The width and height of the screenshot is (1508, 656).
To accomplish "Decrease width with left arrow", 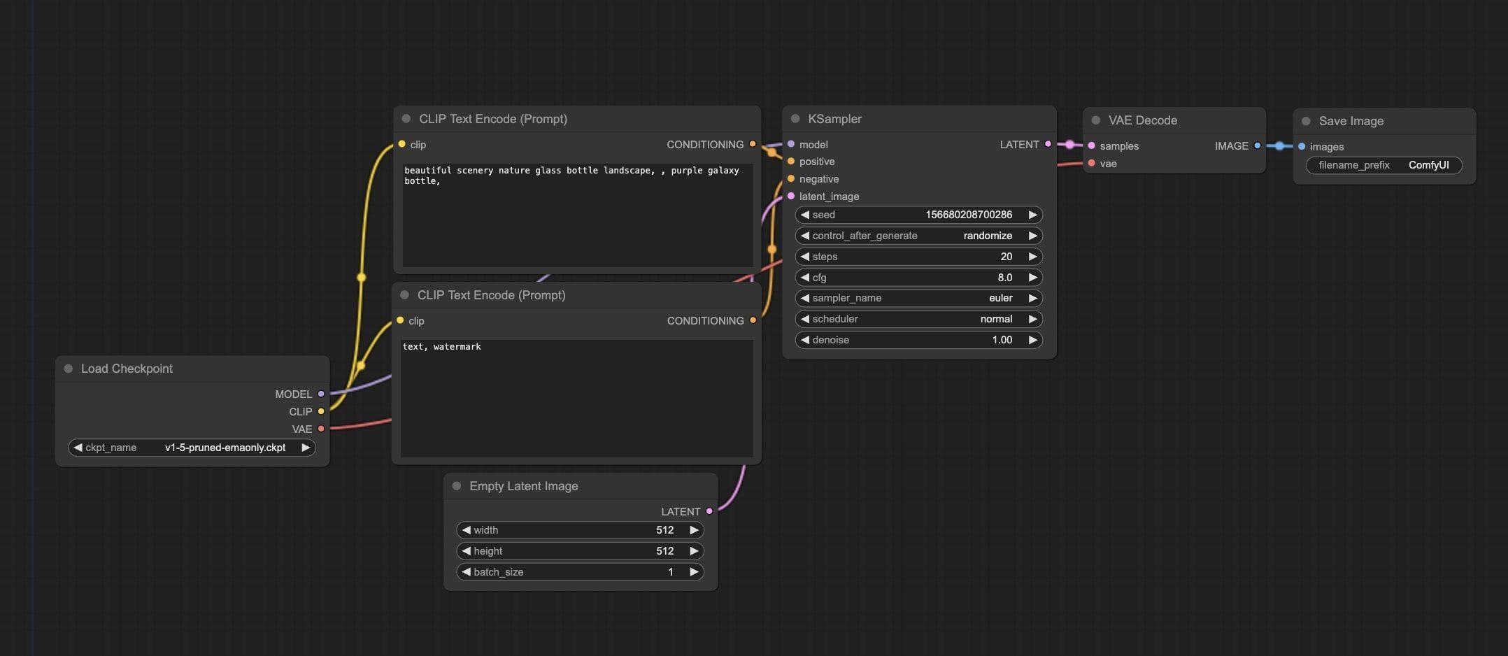I will pyautogui.click(x=467, y=530).
